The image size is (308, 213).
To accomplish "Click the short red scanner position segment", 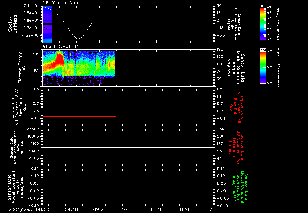I will coord(111,153).
